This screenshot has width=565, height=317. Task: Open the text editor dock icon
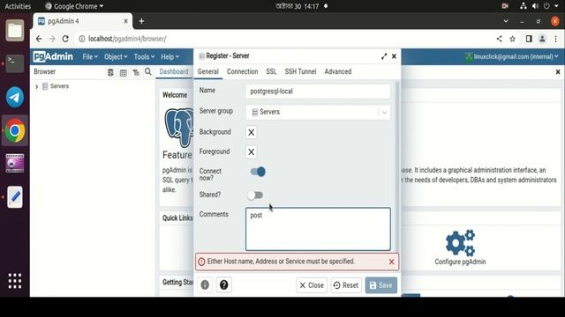15,197
